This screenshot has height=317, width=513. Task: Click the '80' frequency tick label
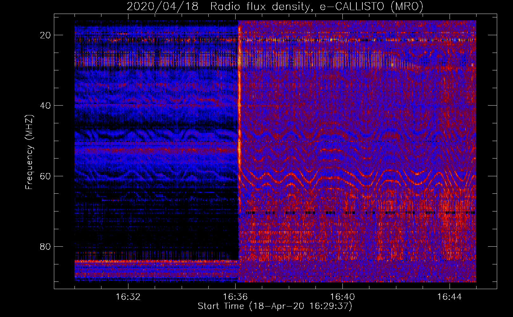click(45, 246)
